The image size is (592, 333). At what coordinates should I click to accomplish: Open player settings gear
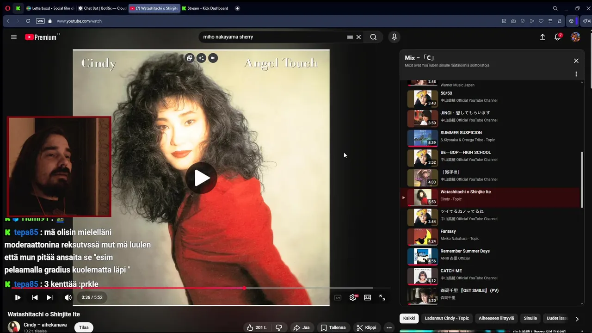pos(353,297)
